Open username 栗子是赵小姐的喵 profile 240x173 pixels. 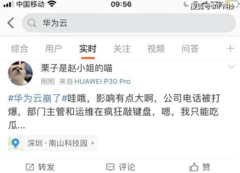[77, 68]
